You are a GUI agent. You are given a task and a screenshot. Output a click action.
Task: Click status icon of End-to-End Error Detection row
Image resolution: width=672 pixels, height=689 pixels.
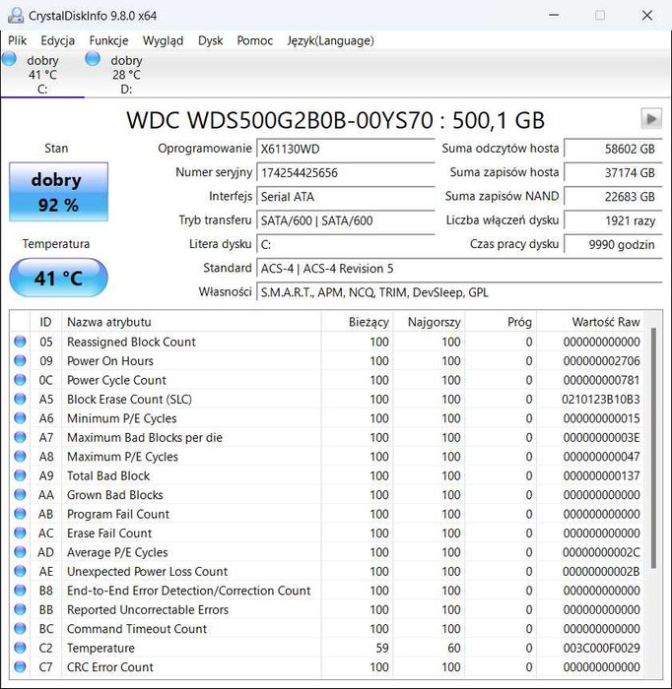point(20,591)
